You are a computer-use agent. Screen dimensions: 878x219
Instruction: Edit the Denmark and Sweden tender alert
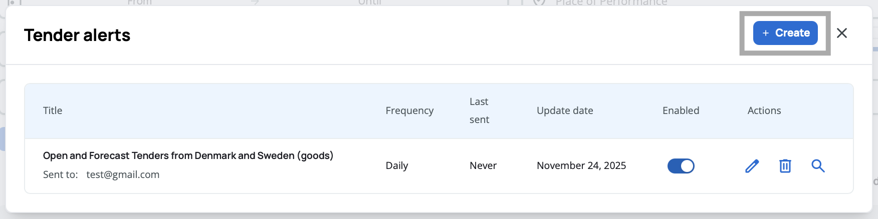[x=752, y=166]
